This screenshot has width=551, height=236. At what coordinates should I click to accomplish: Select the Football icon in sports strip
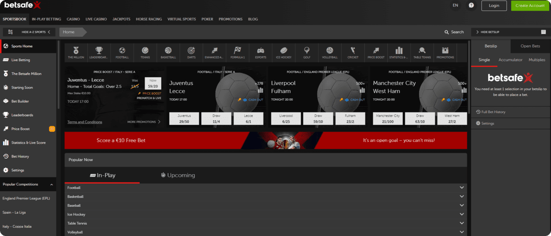pyautogui.click(x=122, y=51)
